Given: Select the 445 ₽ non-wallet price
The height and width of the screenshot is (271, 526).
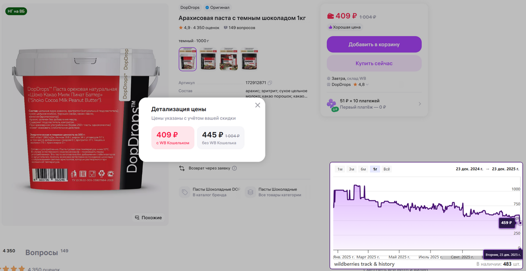Looking at the screenshot, I should 221,138.
